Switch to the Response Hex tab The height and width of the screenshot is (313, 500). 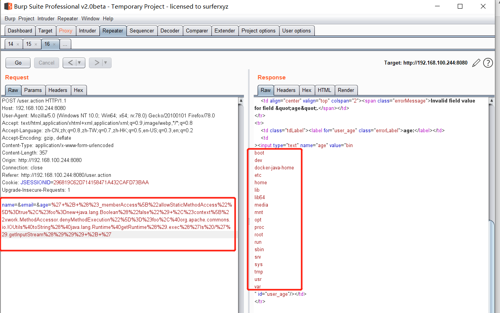307,90
